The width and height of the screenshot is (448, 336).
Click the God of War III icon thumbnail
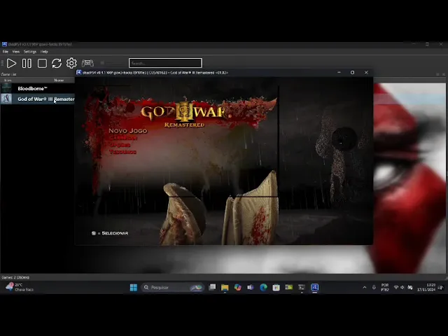pos(6,99)
